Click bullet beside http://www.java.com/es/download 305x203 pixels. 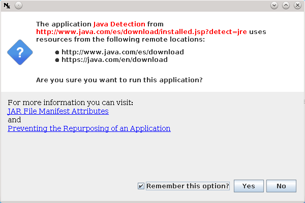coord(57,52)
